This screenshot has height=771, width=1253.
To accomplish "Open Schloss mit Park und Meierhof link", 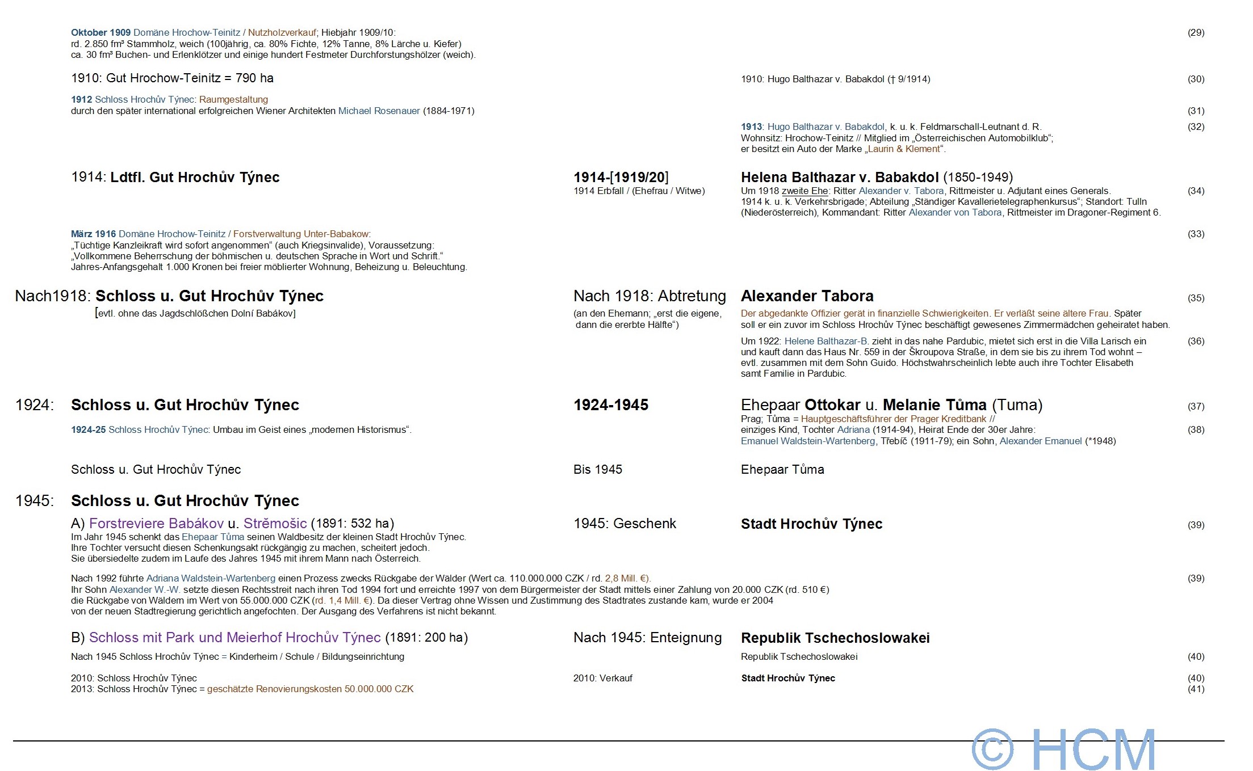I will click(x=234, y=638).
